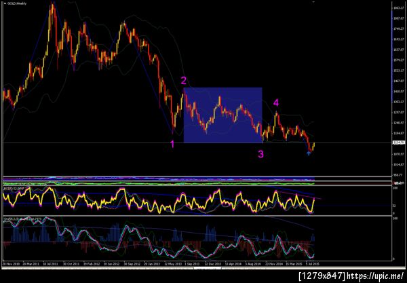The height and width of the screenshot is (283, 407).
Task: Click the 28 Nov 2010 date on the time axis
Action: coord(11,263)
